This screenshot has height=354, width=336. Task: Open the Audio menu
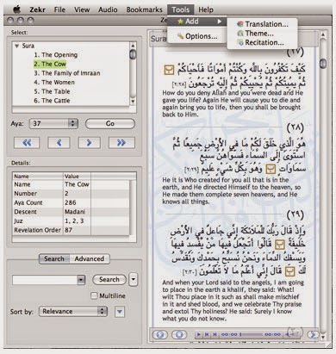108,9
